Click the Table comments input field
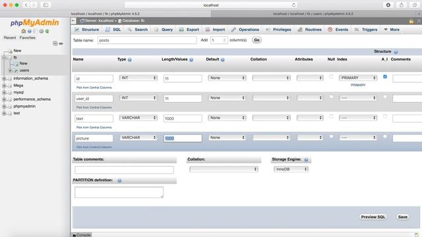Screen dimensions: 422x237 click(124, 170)
